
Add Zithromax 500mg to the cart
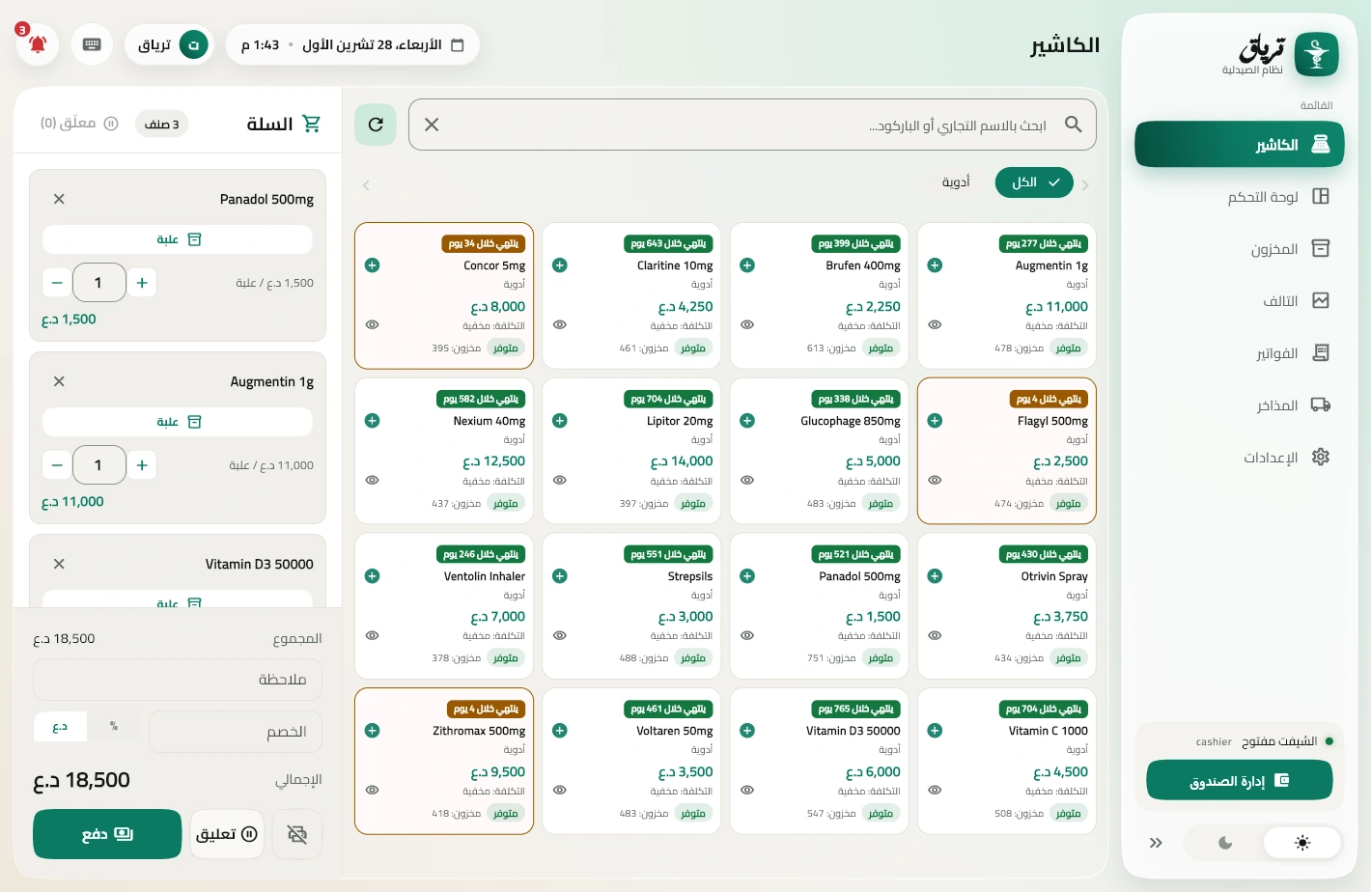tap(373, 731)
